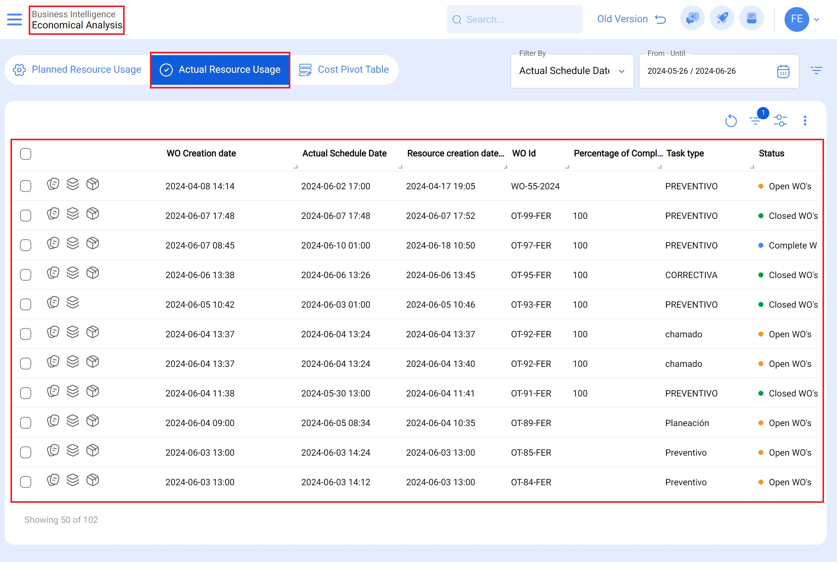837x562 pixels.
Task: Click the layers stack icon for WO-55-2024
Action: (73, 184)
